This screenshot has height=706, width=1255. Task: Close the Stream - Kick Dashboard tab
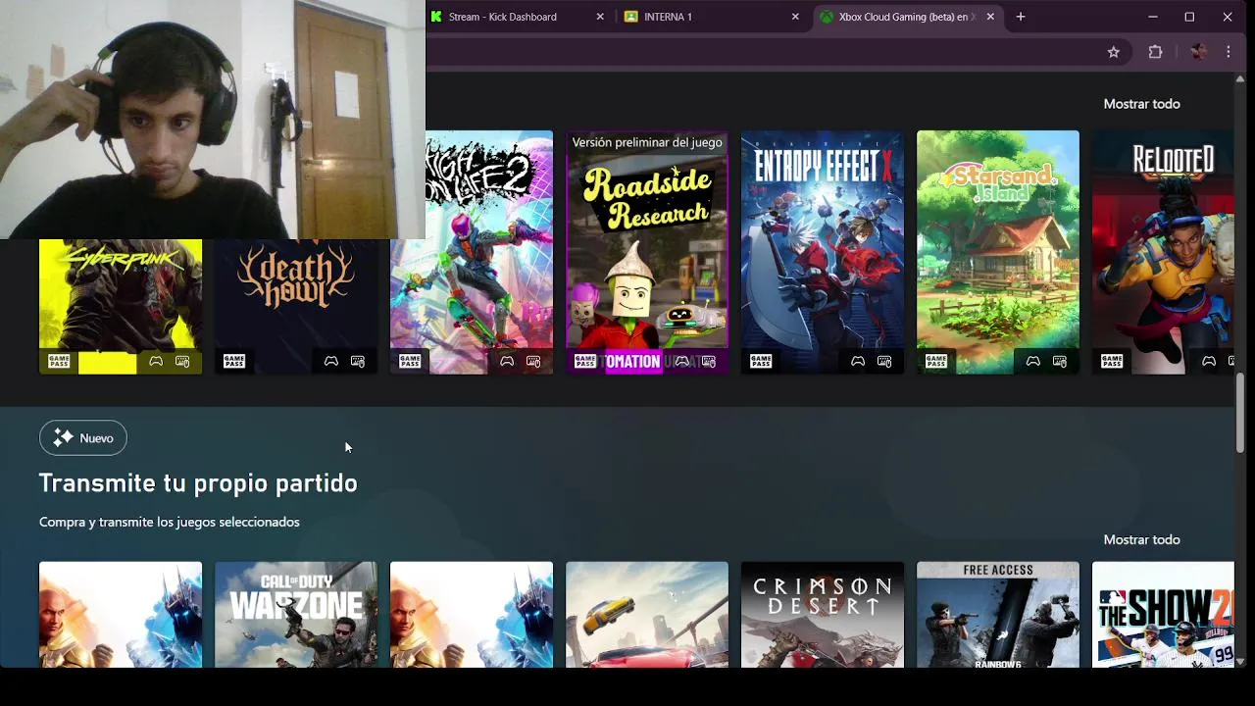click(x=600, y=17)
